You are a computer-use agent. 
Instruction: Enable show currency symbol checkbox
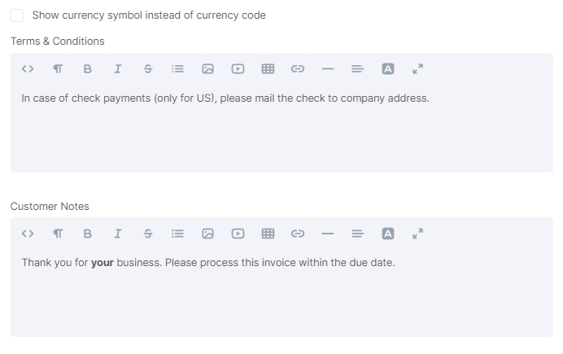(17, 15)
